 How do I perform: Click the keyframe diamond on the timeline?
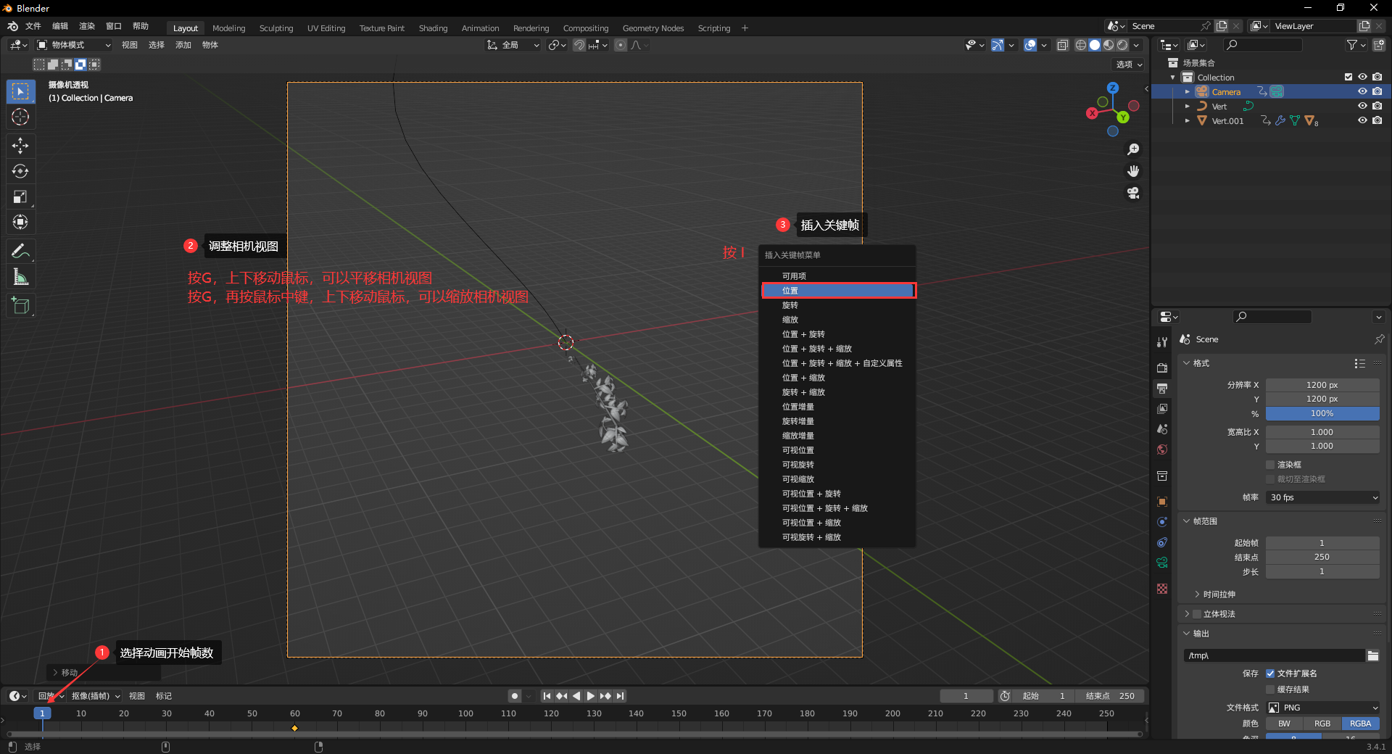click(x=294, y=728)
